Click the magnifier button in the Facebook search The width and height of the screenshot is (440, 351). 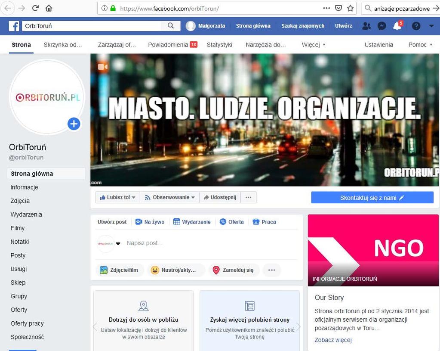point(171,26)
